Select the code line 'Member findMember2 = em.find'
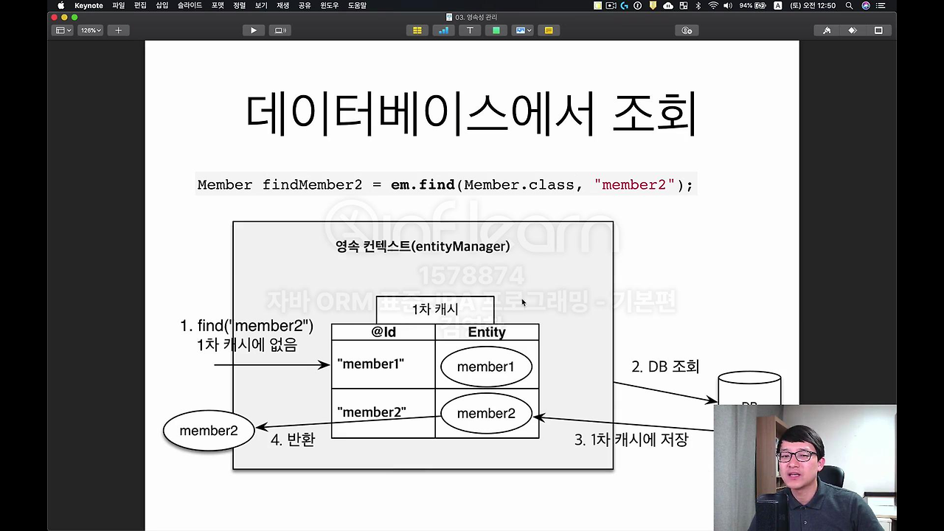 point(445,184)
